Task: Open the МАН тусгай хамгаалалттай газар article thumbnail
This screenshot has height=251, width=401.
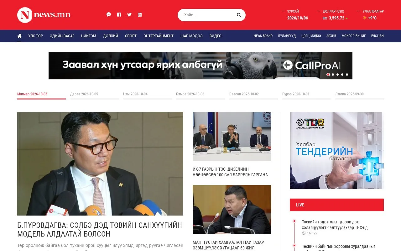Action: coord(232,210)
